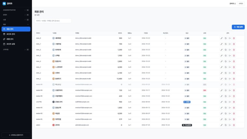Viewport: 247px width, 139px height.
Task: Click email member03@example.com
Action: [84, 108]
